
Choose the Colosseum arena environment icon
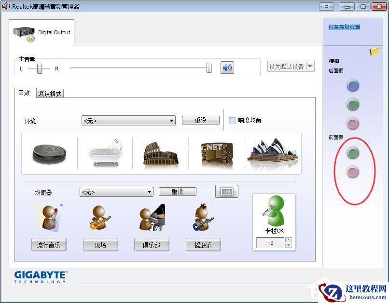click(160, 153)
